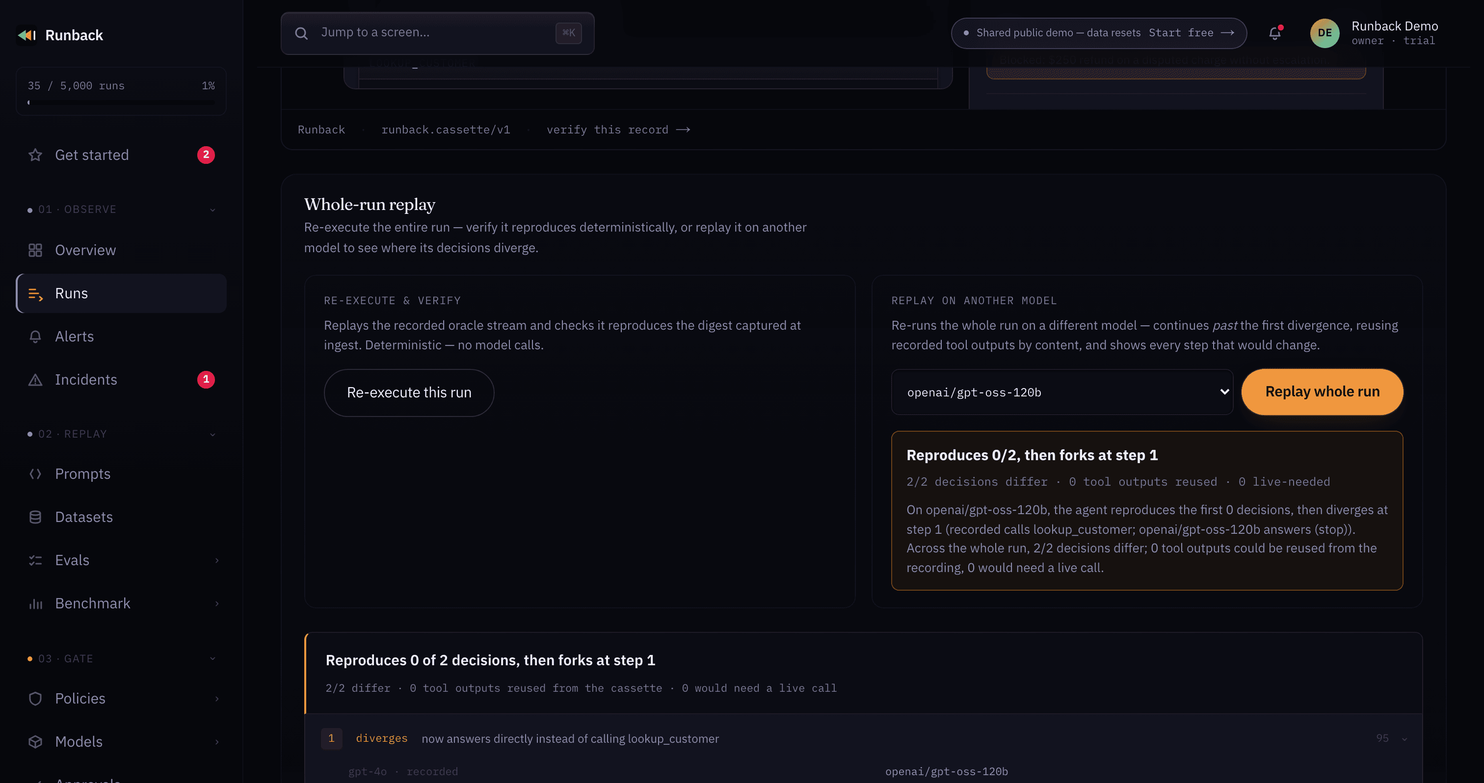The width and height of the screenshot is (1484, 783).
Task: Click the REPLAY ON ANOTHER MODEL label
Action: point(974,301)
